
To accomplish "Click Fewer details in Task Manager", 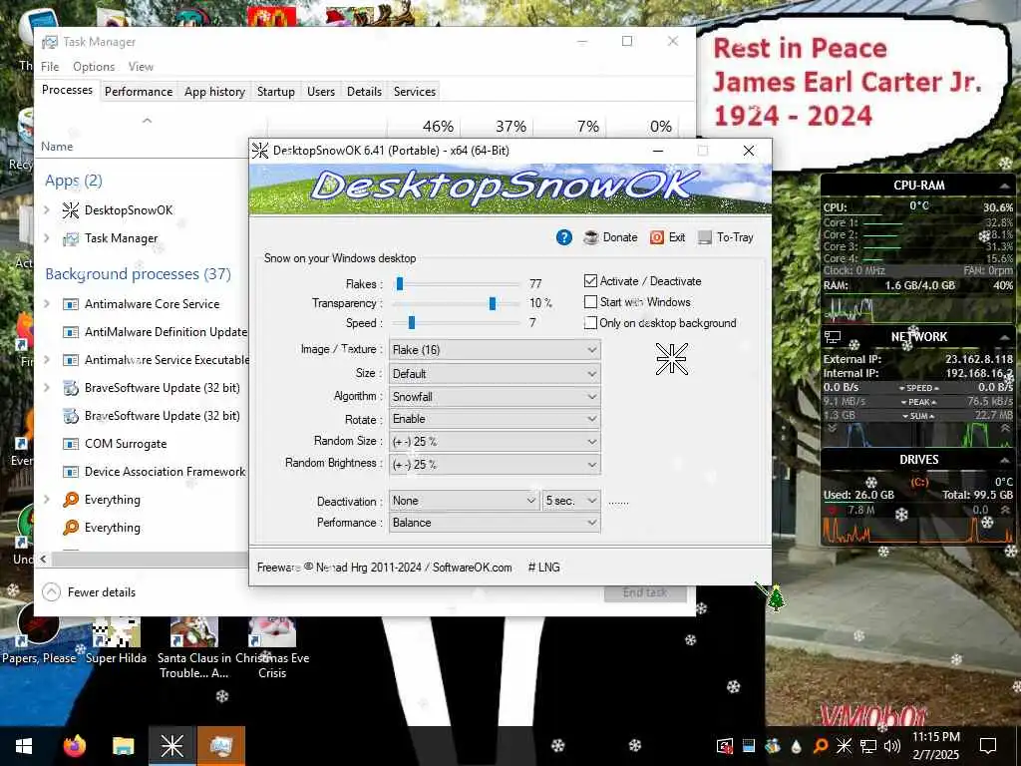I will click(x=89, y=592).
